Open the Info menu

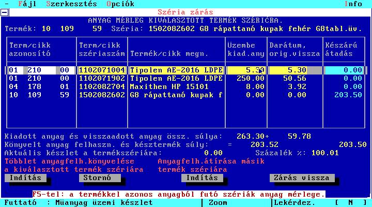(353, 4)
